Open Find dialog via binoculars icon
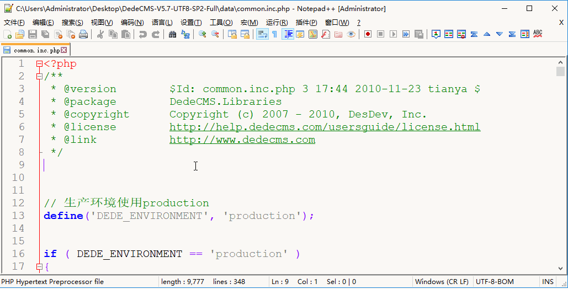This screenshot has width=568, height=289. 172,34
